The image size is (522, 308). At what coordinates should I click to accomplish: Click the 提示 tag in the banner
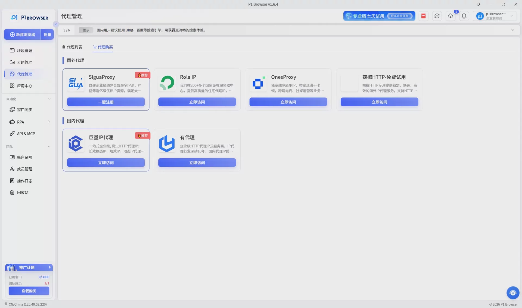(86, 30)
